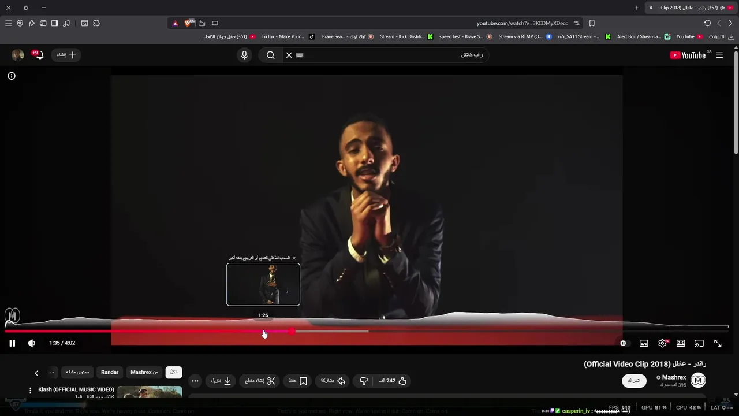Clear the search text with X
The width and height of the screenshot is (739, 416).
[x=289, y=55]
